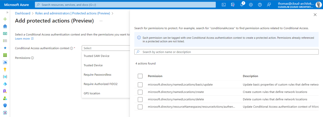The image size is (323, 117).
Task: Open the account menu for thomas@cloud-architek
Action: tap(299, 5)
